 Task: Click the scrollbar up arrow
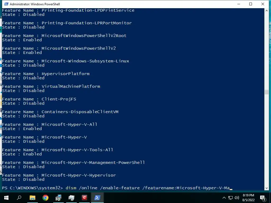pyautogui.click(x=267, y=11)
